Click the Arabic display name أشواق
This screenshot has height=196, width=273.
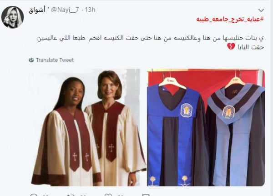click(37, 10)
